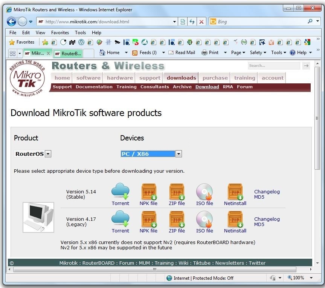Download Netinstall for Version 4.17

(235, 219)
